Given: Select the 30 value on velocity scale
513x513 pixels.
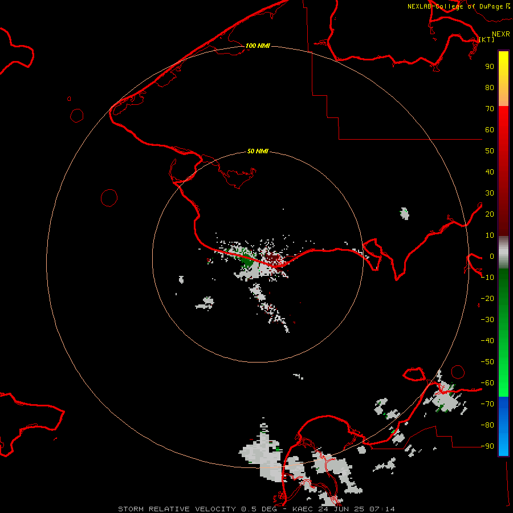Looking at the screenshot, I should tap(490, 193).
